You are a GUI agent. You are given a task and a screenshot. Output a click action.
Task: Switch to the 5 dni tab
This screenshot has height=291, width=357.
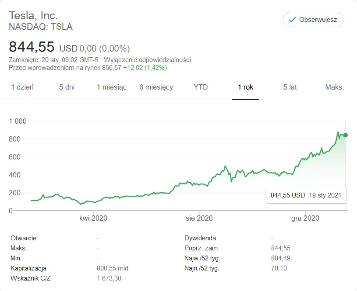click(x=67, y=87)
